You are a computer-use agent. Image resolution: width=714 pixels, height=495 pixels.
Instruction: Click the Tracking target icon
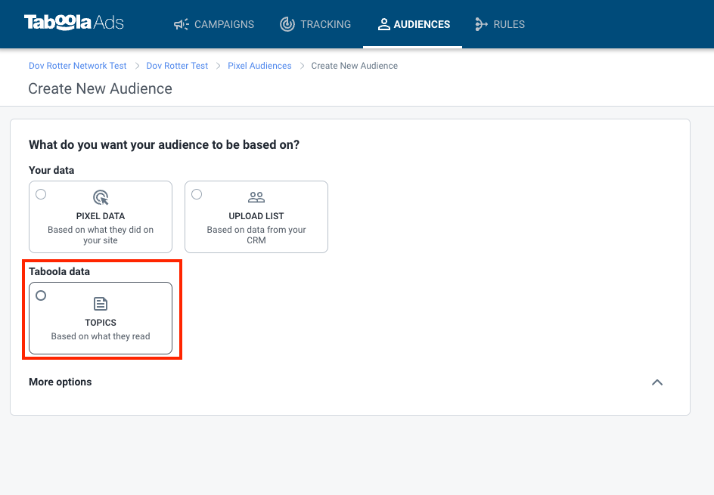(x=287, y=24)
